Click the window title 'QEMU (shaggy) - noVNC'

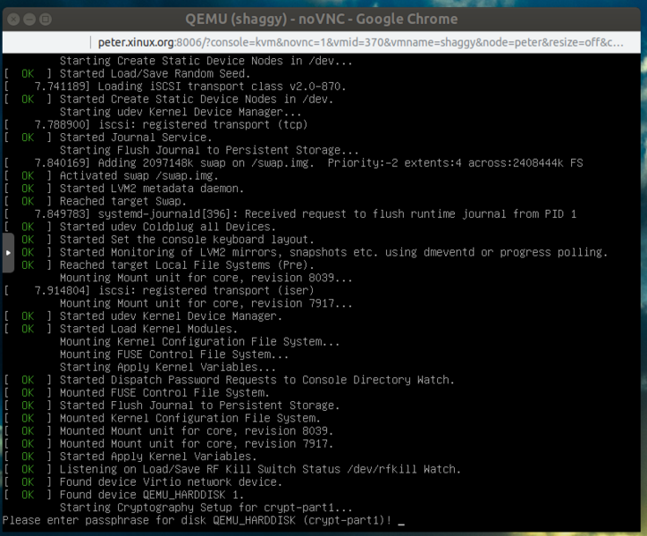[323, 17]
